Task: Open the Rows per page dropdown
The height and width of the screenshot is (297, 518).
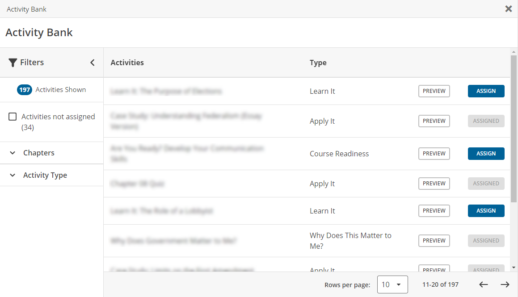Action: [x=392, y=284]
